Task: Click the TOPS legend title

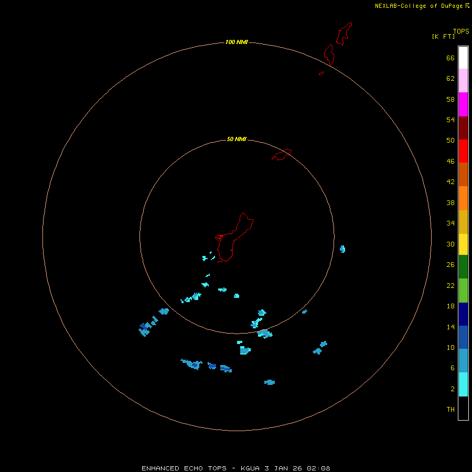Action: [461, 31]
